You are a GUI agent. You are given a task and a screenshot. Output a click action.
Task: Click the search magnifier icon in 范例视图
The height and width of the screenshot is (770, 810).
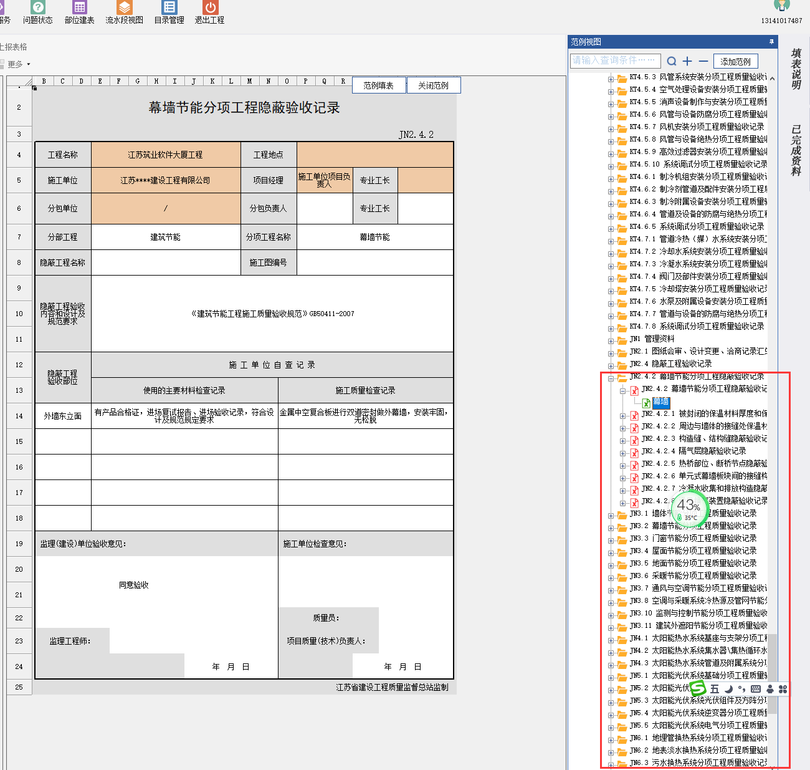(672, 61)
